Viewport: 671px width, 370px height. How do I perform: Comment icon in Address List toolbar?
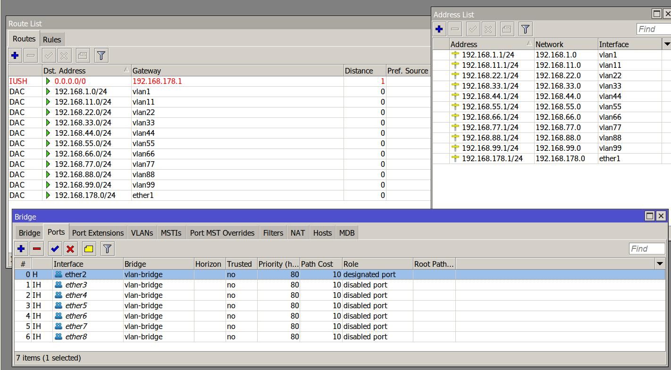507,29
